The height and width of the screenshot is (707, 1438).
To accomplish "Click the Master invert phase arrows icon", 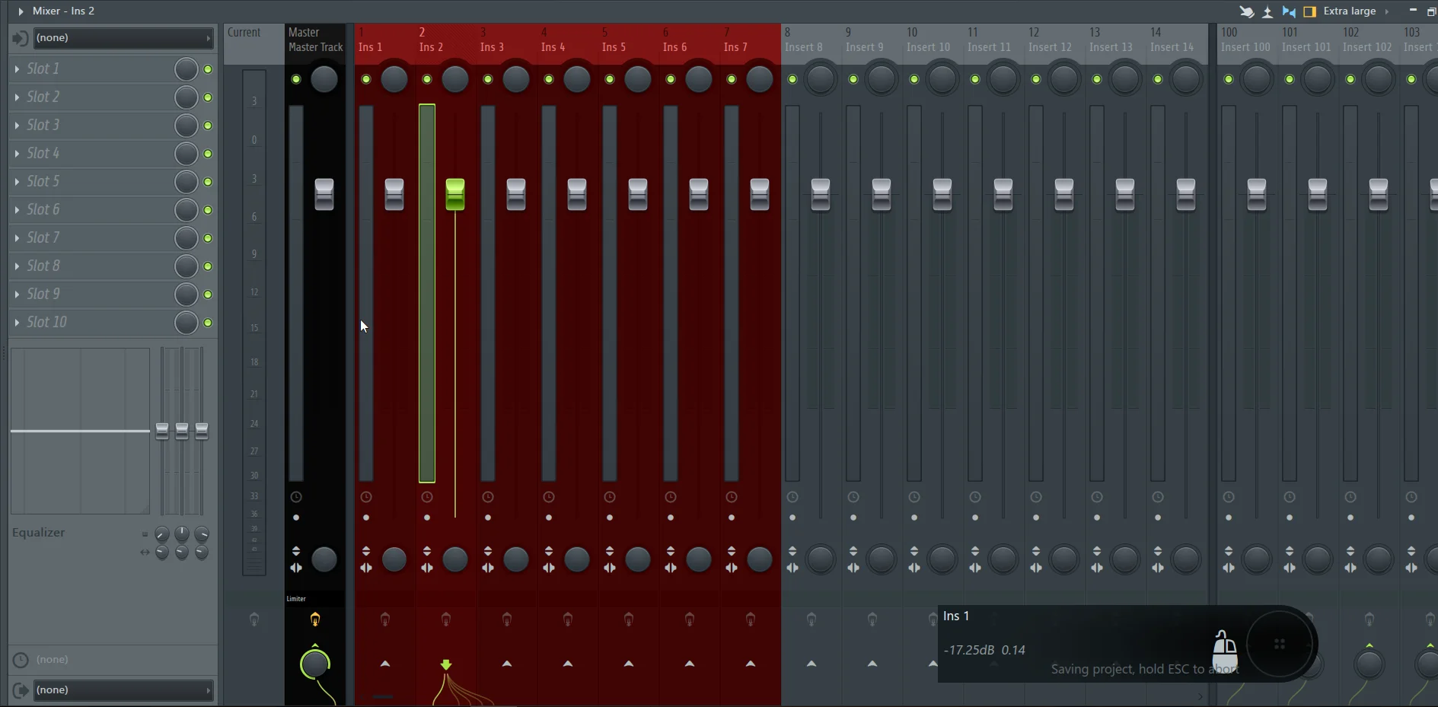I will tap(296, 551).
